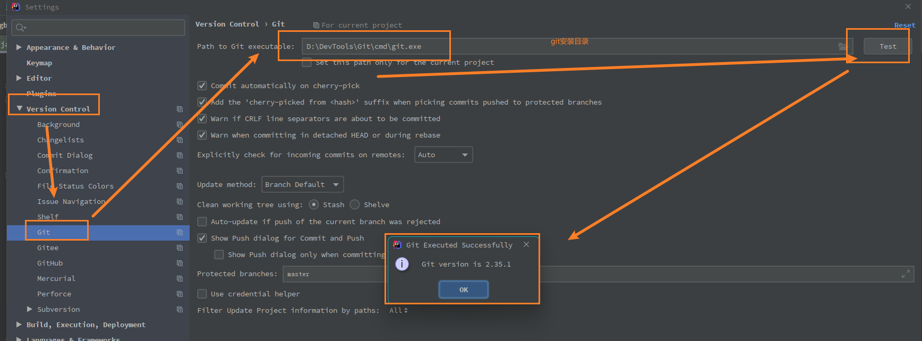Select the GitHub settings entry

click(x=50, y=263)
